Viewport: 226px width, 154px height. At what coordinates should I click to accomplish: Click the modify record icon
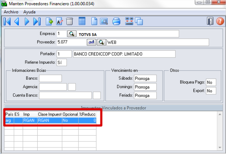pyautogui.click(x=59, y=21)
